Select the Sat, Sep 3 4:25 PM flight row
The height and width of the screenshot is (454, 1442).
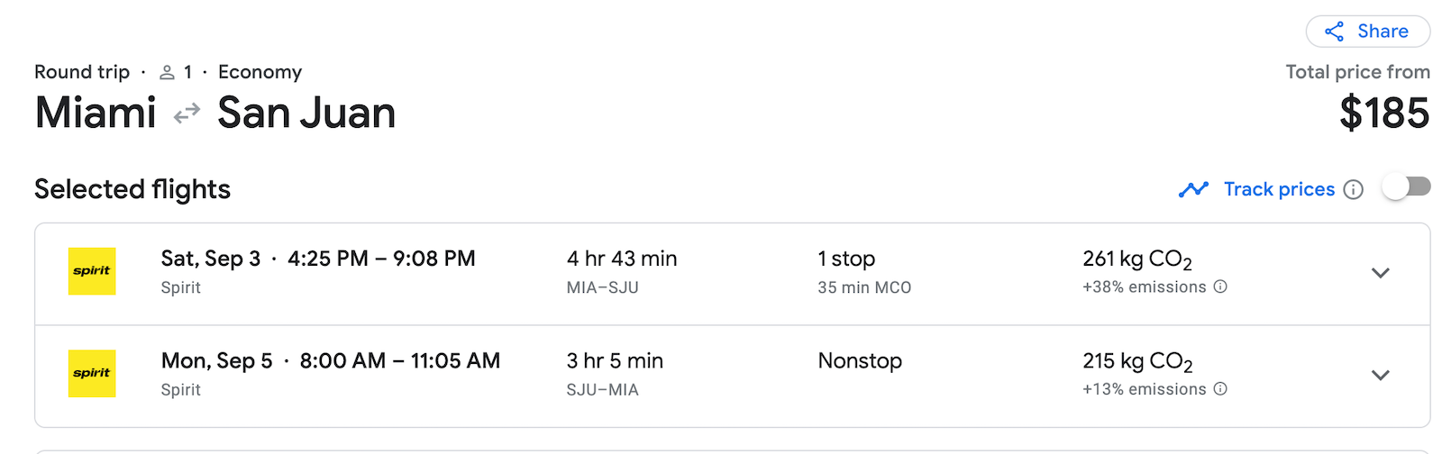click(x=732, y=274)
